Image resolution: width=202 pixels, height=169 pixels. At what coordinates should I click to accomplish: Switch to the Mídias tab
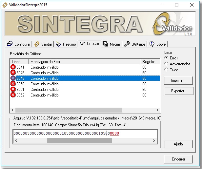(112, 44)
